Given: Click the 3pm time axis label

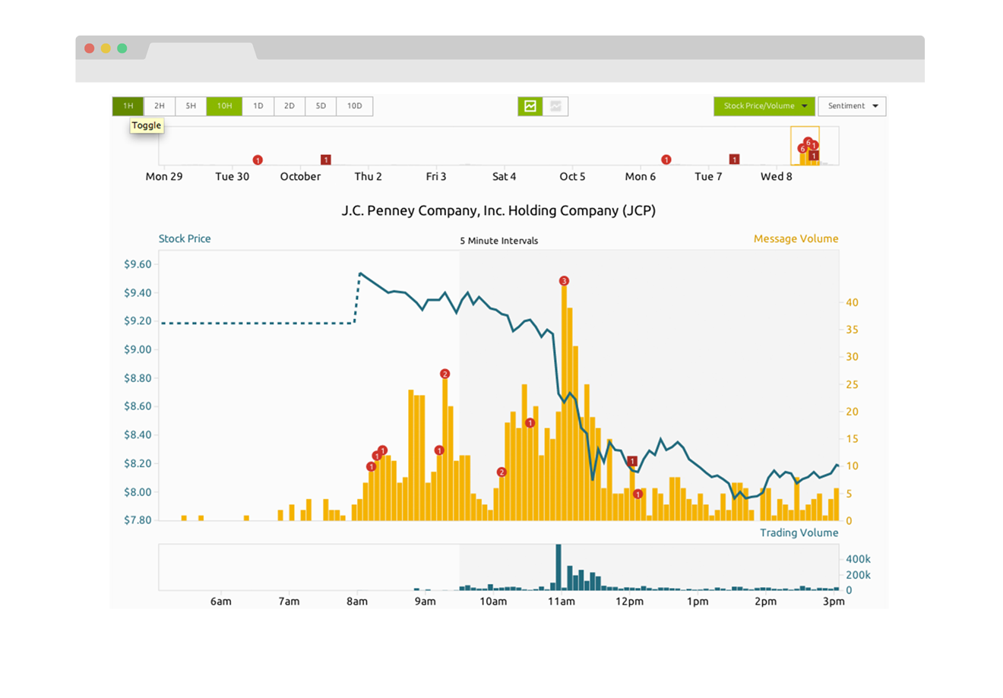Looking at the screenshot, I should (x=834, y=601).
